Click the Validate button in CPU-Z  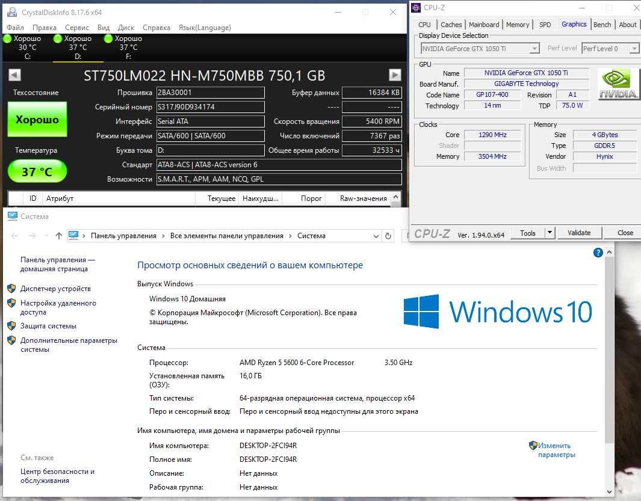(579, 233)
